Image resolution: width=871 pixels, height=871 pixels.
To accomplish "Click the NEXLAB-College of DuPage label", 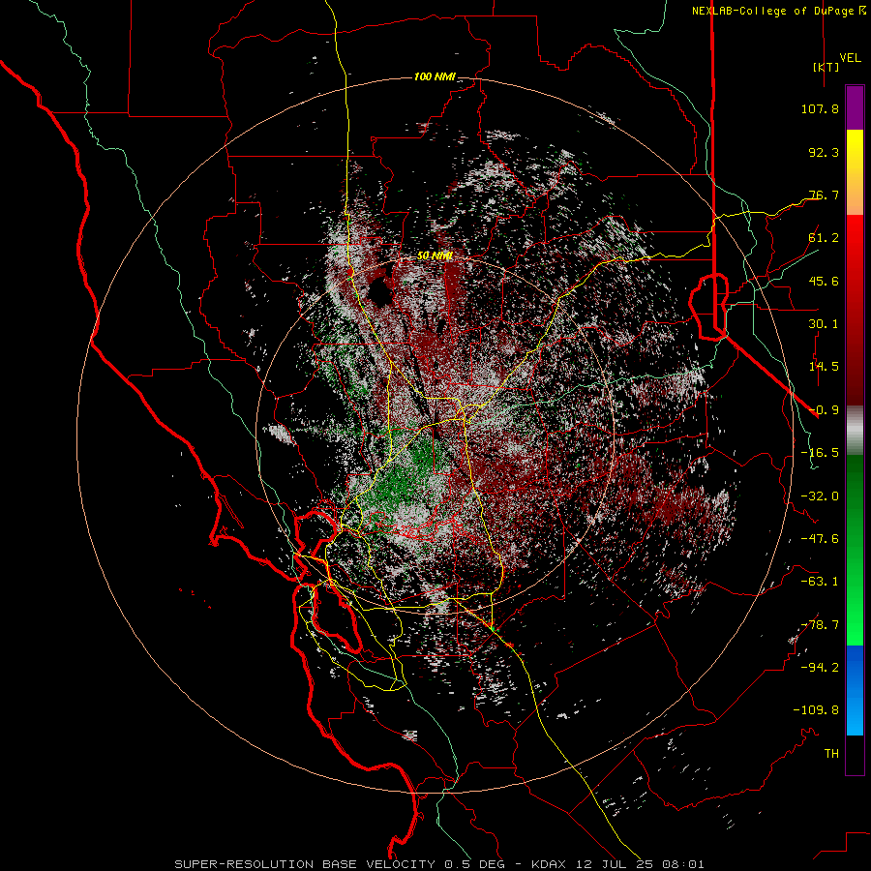I will click(772, 11).
